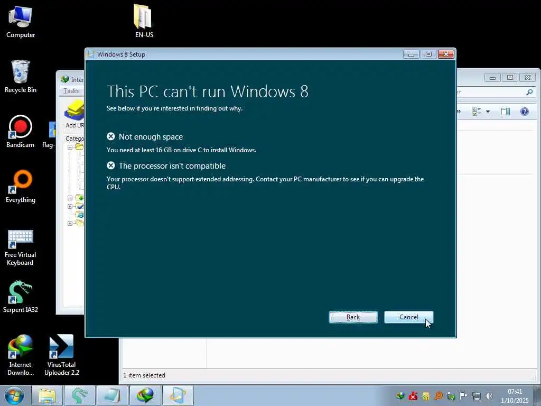Click the IDM globe tray icon
Image resolution: width=541 pixels, height=406 pixels.
[400, 396]
